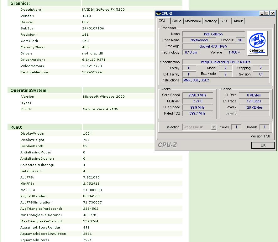The height and width of the screenshot is (242, 278).
Task: Open the Mainboard tab
Action: coord(193,21)
